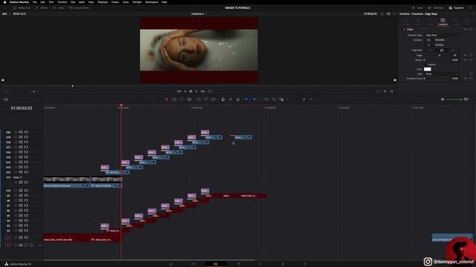This screenshot has height=267, width=476.
Task: Open the viewer three-dot options menu
Action: tap(394, 14)
